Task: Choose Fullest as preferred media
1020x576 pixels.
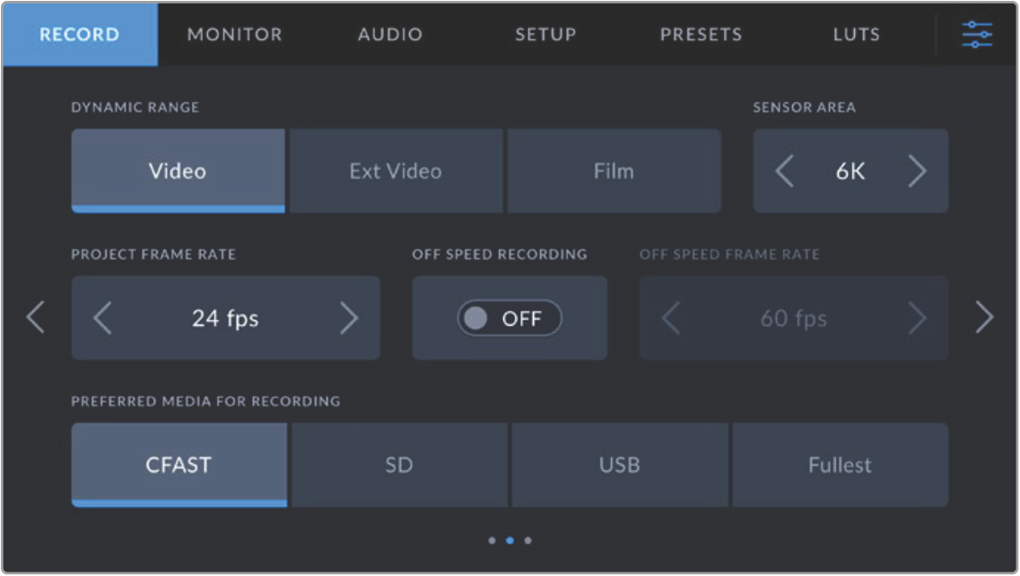Action: pyautogui.click(x=840, y=466)
